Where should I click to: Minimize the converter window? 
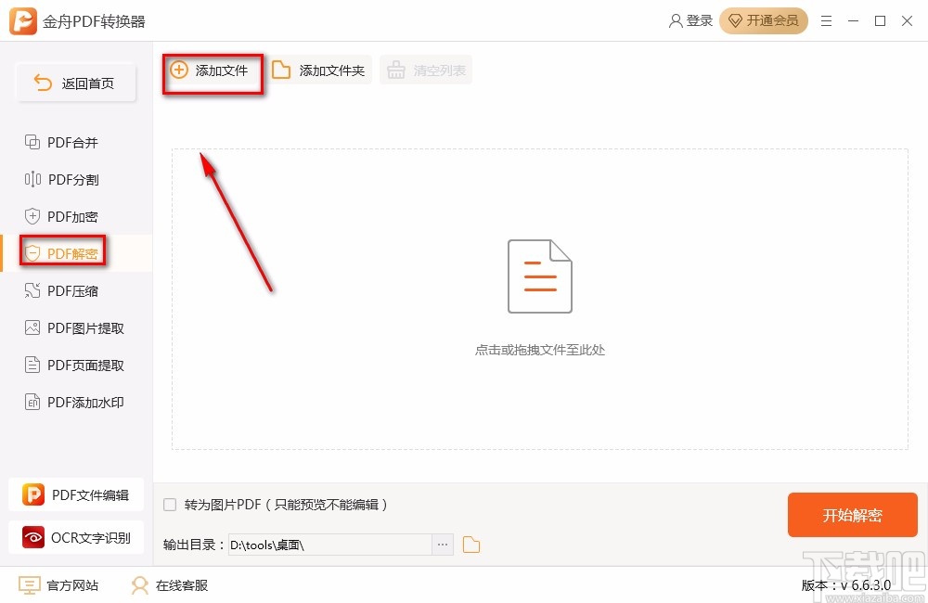coord(853,21)
